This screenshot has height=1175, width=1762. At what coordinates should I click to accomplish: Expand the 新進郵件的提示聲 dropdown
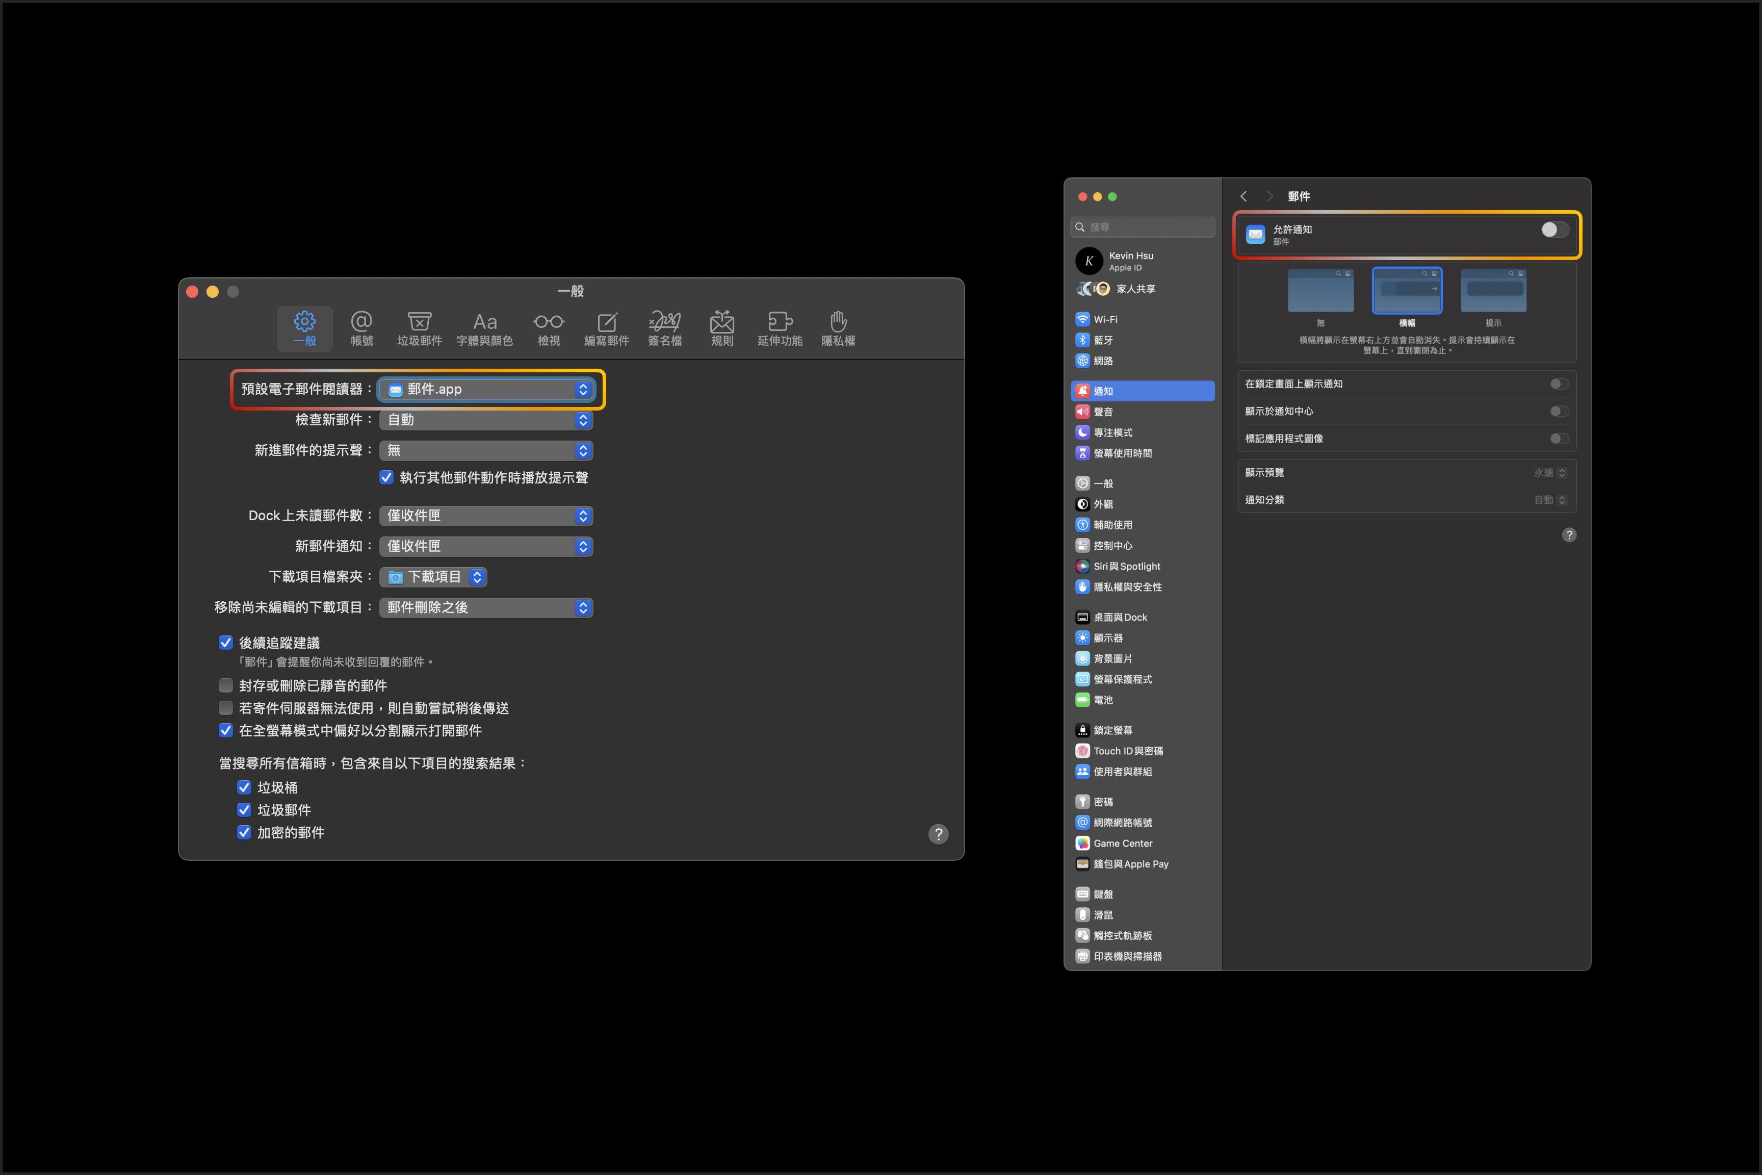486,450
